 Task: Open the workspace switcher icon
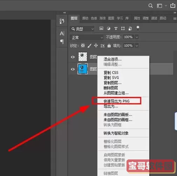(159, 6)
